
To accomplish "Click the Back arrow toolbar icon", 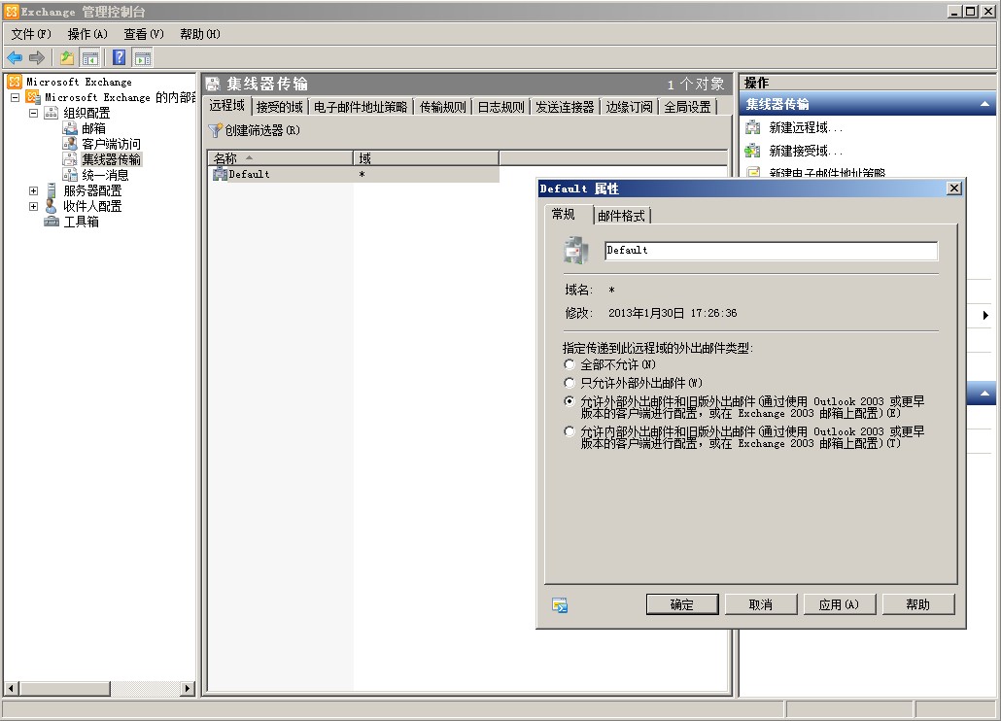I will pos(15,58).
